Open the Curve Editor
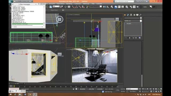 [x=119, y=7]
